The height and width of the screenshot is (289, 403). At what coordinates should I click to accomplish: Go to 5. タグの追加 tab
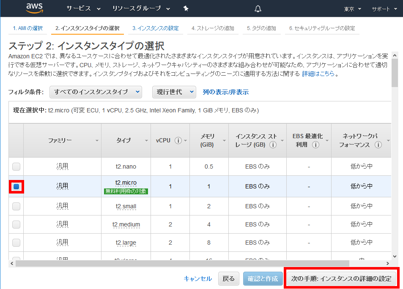[261, 28]
